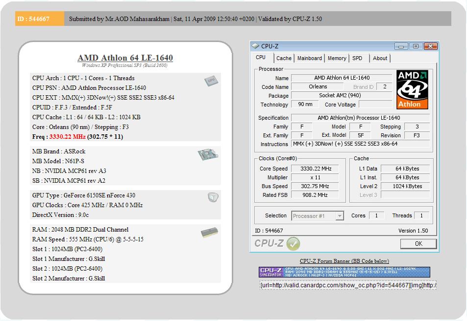Screen dimensions: 467x321
Task: Click the L1 Inst. value 64 KBytes
Action: coord(405,177)
